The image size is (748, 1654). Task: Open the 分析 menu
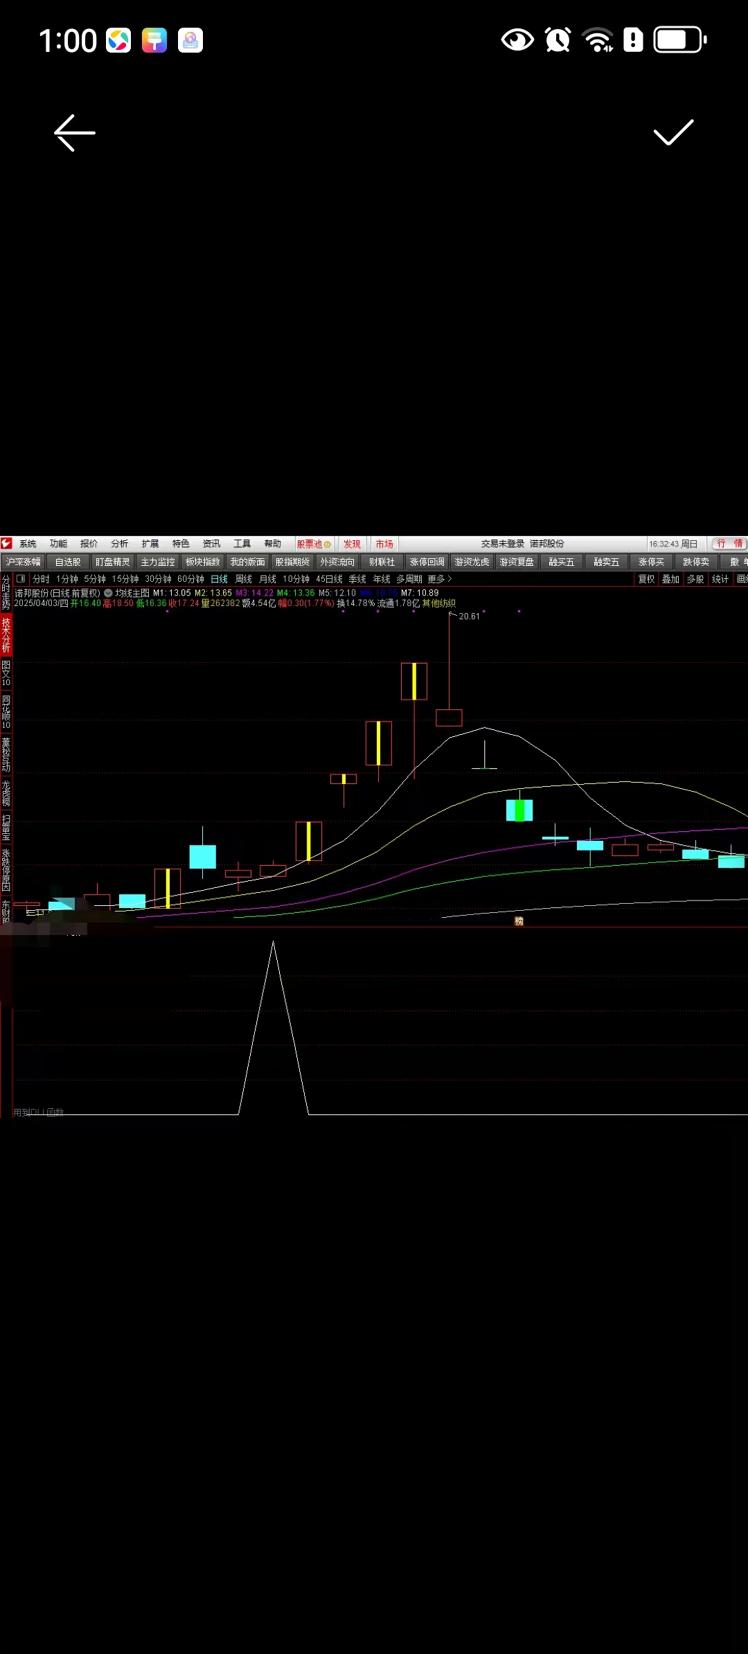tap(120, 544)
